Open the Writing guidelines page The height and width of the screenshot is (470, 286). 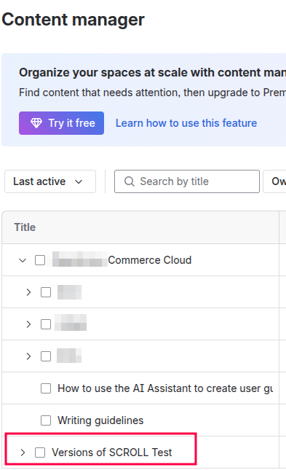(x=100, y=420)
